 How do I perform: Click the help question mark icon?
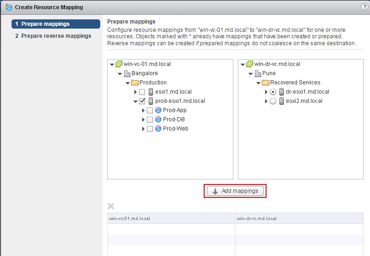pyautogui.click(x=364, y=7)
